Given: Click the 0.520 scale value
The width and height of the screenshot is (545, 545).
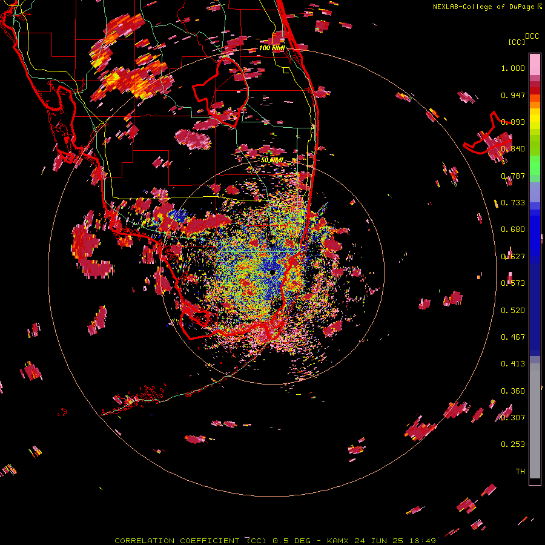Looking at the screenshot, I should pos(513,310).
